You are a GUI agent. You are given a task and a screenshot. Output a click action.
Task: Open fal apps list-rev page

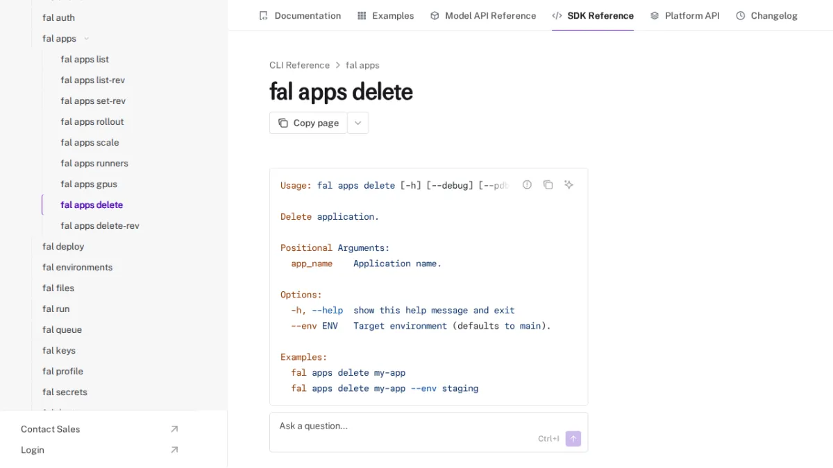tap(92, 80)
